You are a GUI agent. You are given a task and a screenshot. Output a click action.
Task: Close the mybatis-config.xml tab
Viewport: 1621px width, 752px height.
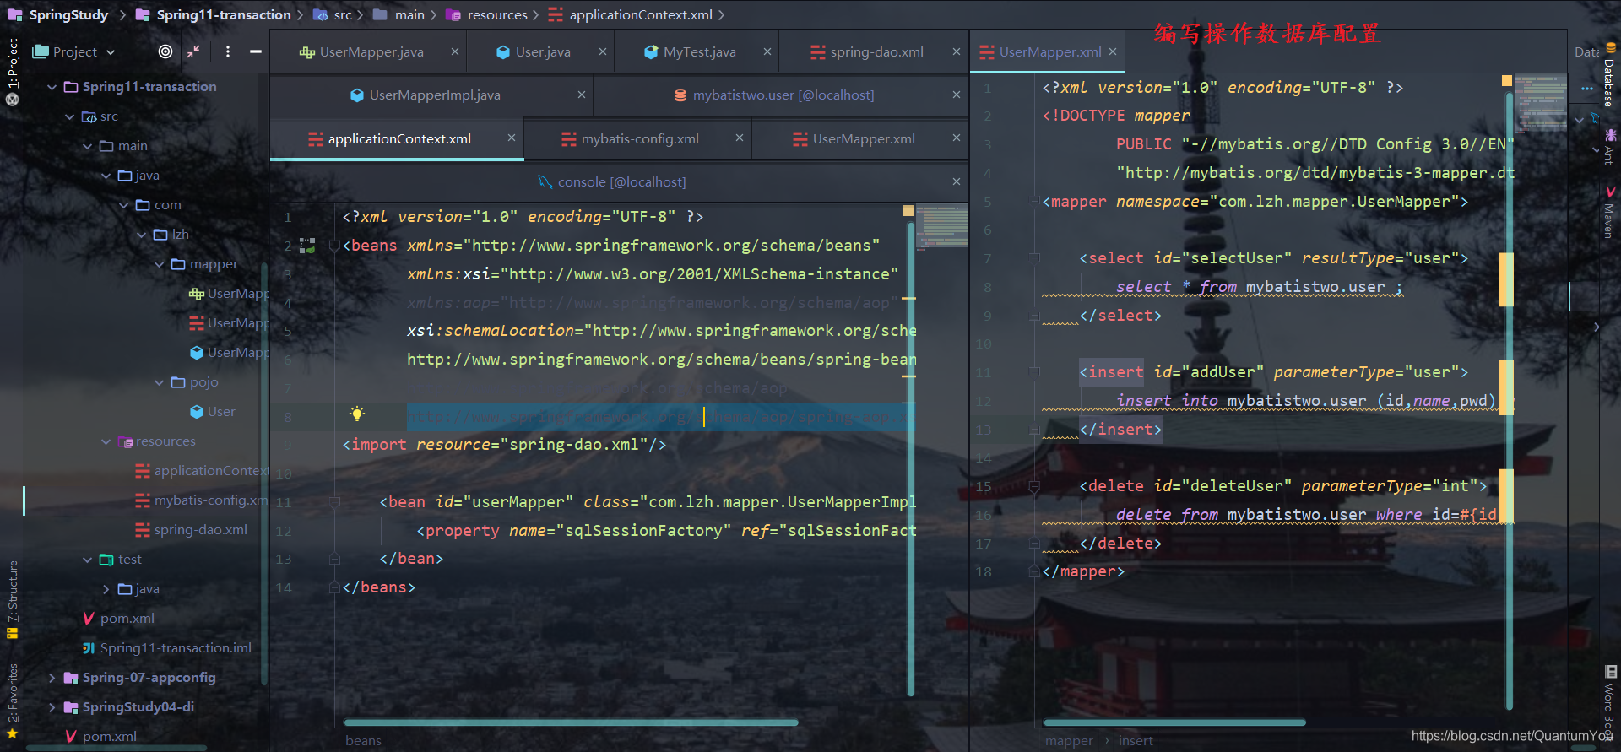click(x=740, y=138)
